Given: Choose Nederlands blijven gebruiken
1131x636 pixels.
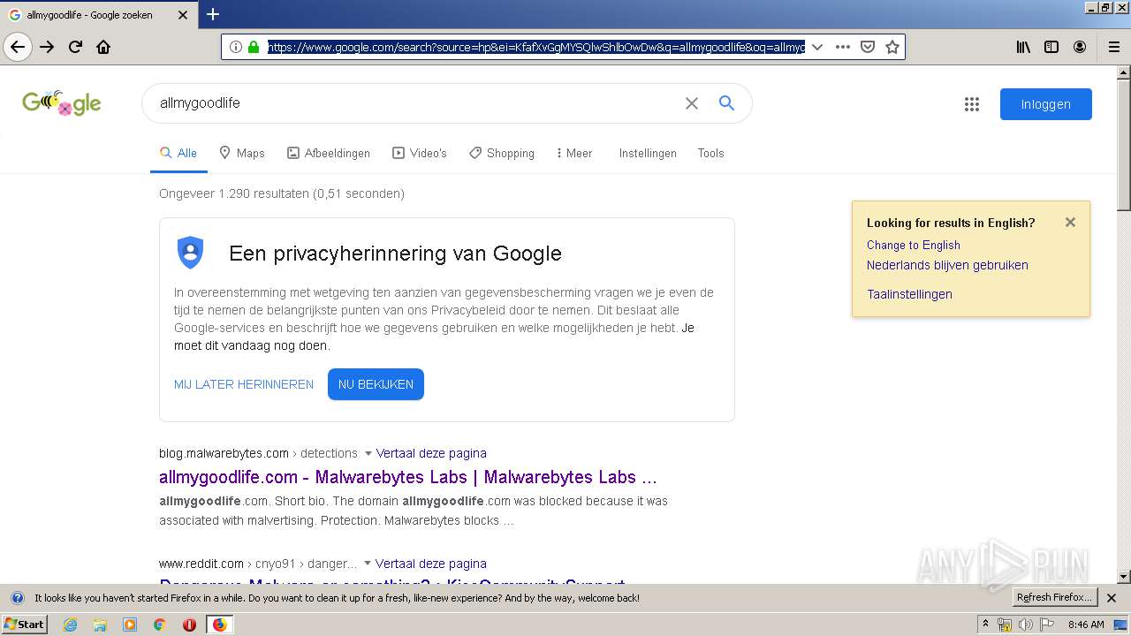Looking at the screenshot, I should [x=947, y=265].
